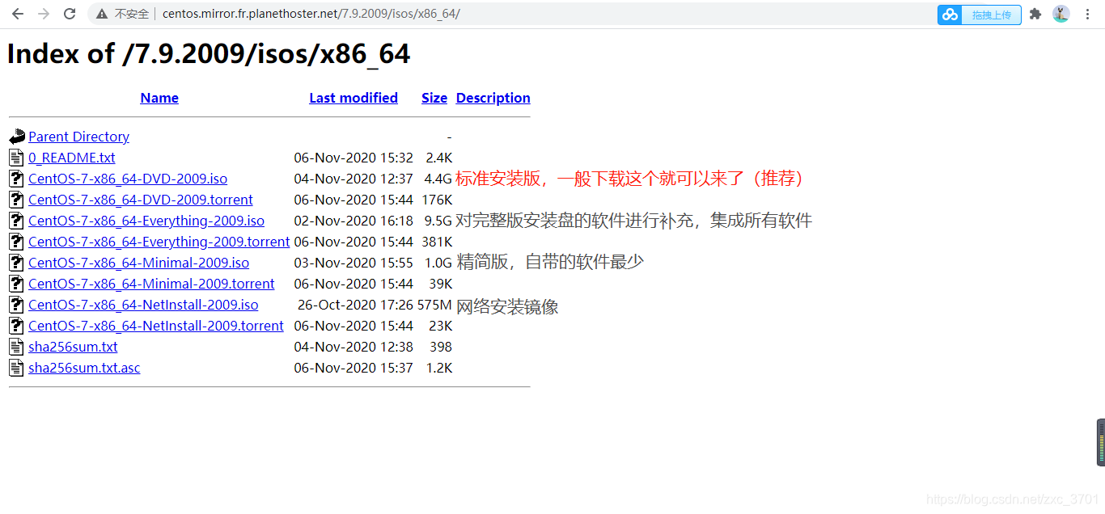Click the icon beside NetInstall-2009.torrent
Viewport: 1105px width, 514px height.
pyautogui.click(x=17, y=326)
